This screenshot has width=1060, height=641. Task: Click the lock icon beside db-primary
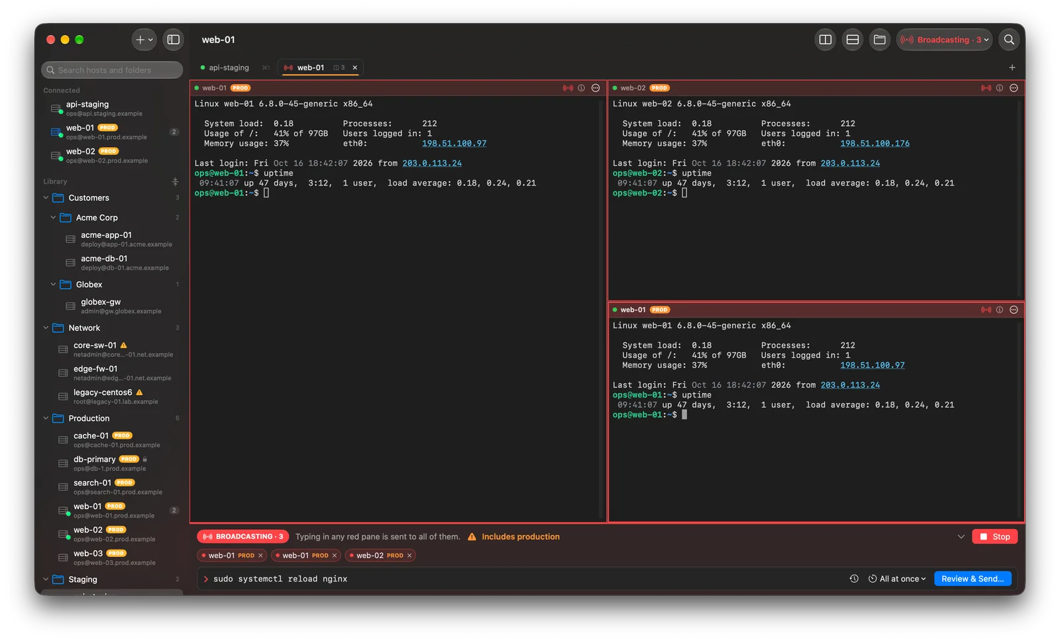pos(144,459)
